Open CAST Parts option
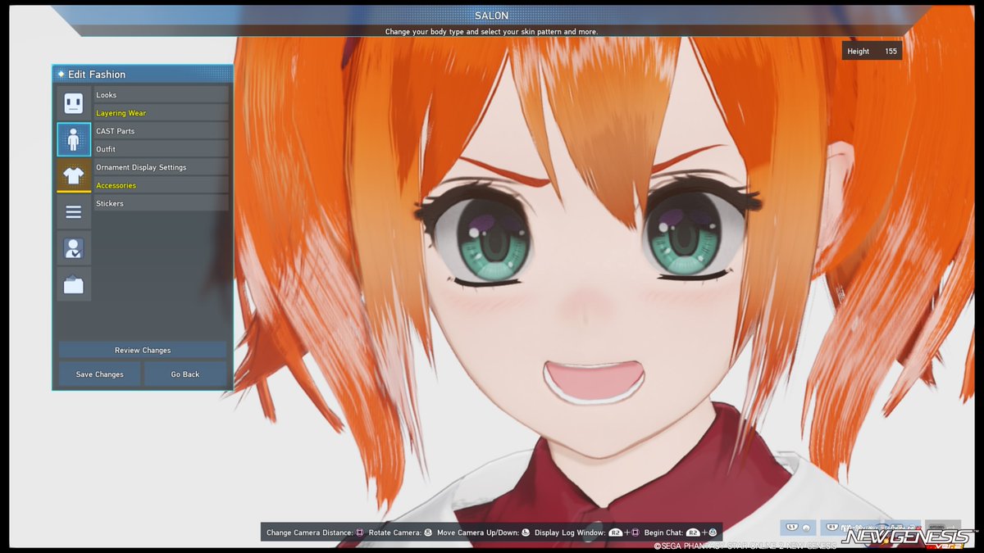 pos(161,131)
